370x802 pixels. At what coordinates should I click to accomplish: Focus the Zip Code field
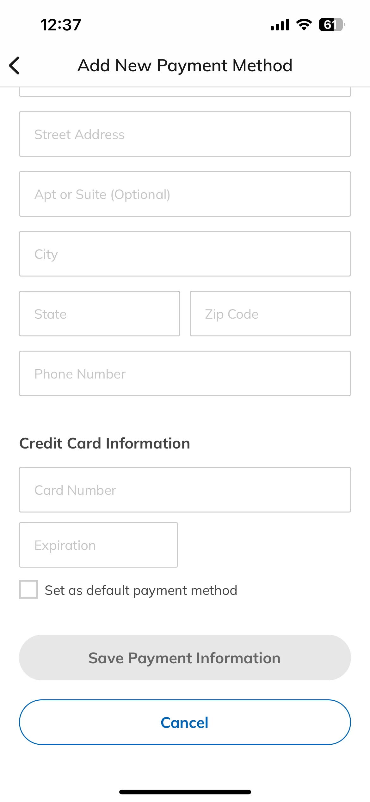(x=270, y=314)
